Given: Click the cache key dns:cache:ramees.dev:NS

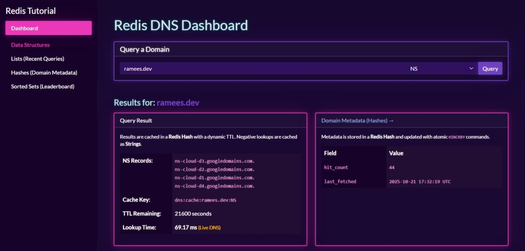Looking at the screenshot, I should point(206,200).
